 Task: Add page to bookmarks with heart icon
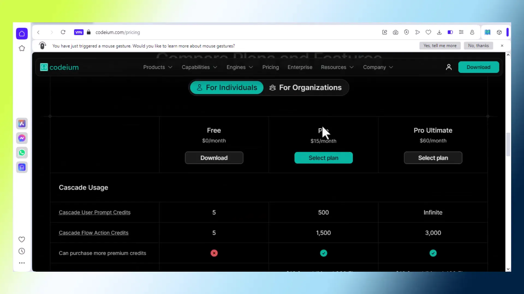tap(428, 32)
